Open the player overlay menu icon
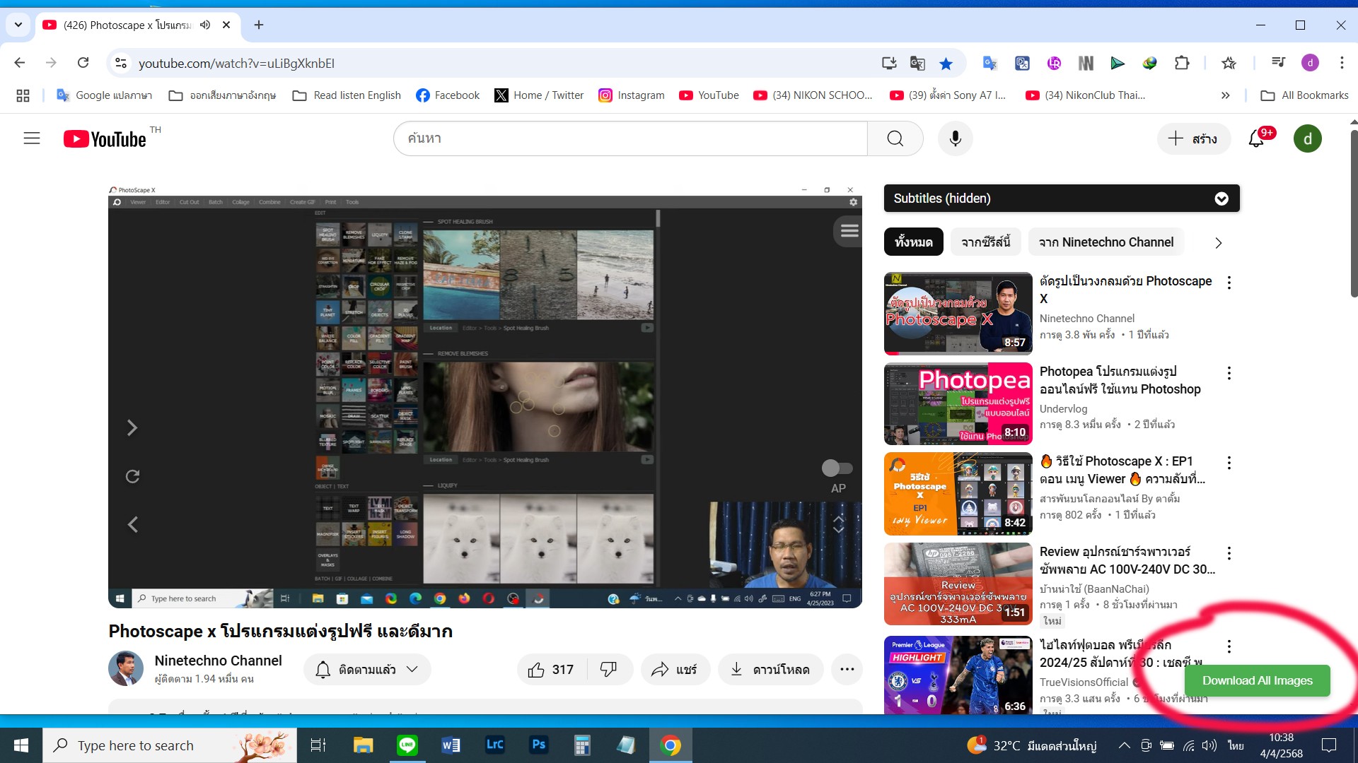This screenshot has height=763, width=1358. click(849, 231)
